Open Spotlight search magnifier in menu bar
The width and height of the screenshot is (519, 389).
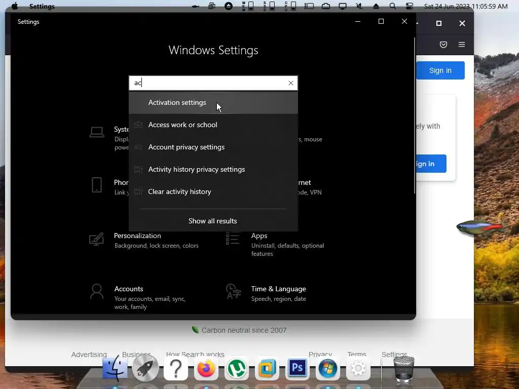(x=393, y=6)
